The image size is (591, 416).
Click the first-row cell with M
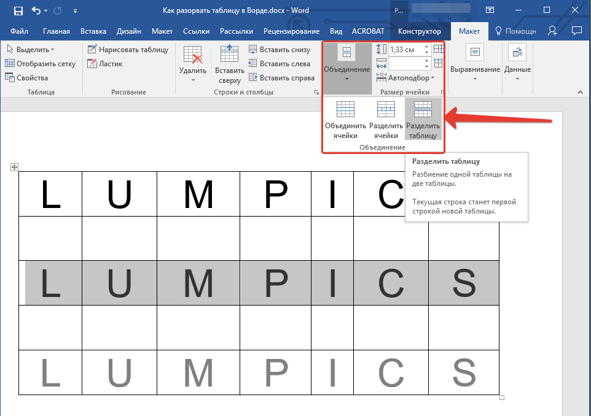click(198, 194)
